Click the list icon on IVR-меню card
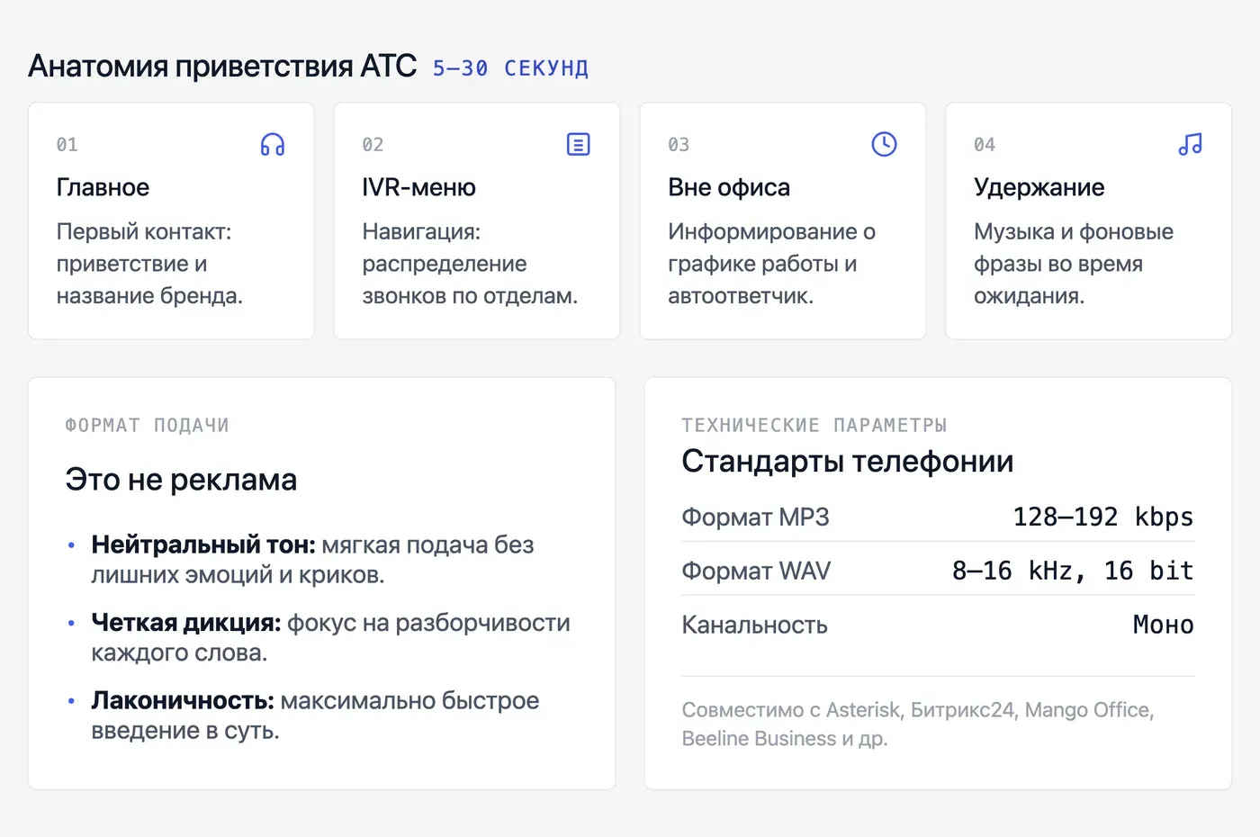1260x837 pixels. tap(579, 144)
